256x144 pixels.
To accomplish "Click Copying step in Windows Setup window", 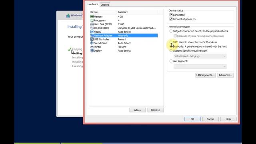I will point(77,49).
